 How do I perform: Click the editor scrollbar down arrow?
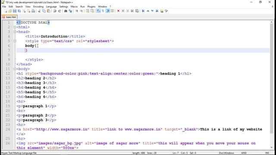coord(271,147)
